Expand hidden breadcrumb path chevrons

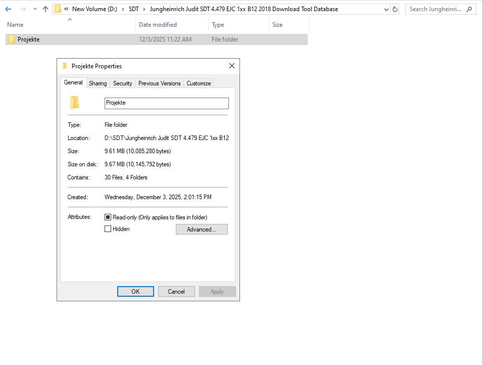click(x=66, y=9)
